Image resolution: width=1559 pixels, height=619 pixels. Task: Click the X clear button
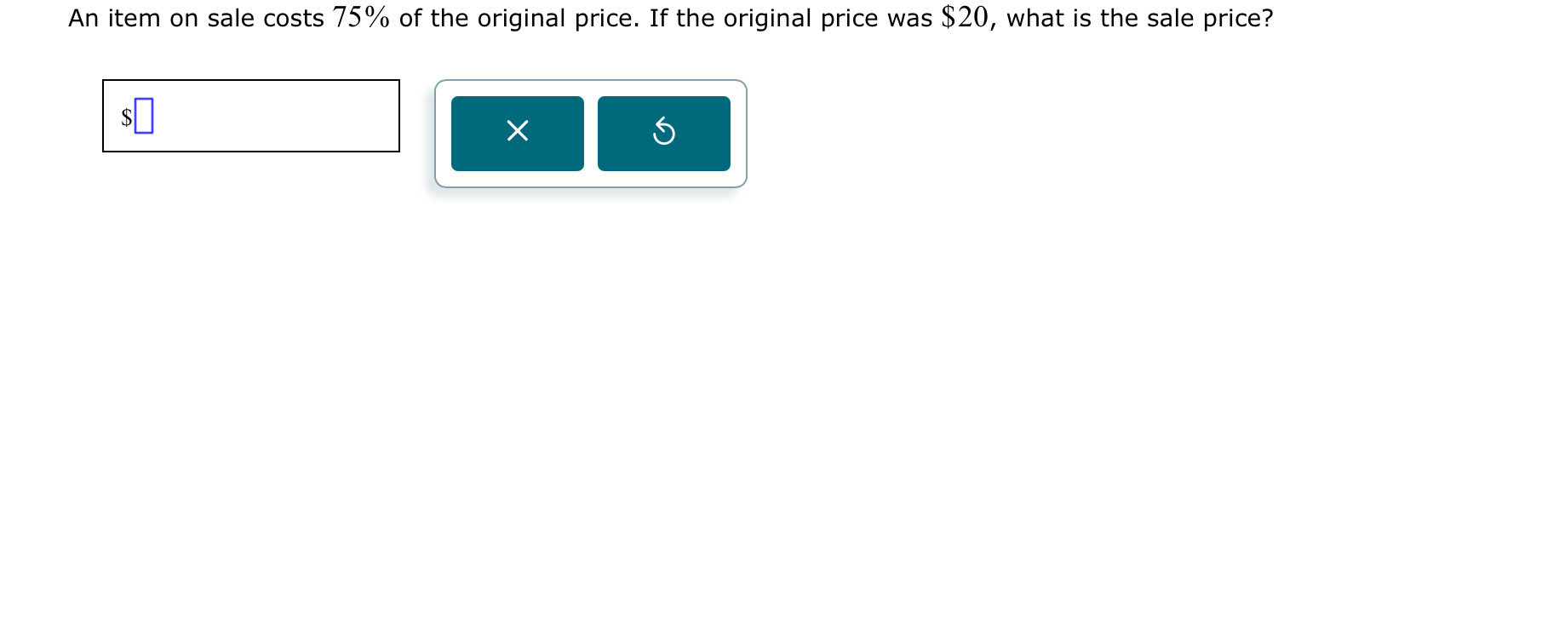click(518, 134)
